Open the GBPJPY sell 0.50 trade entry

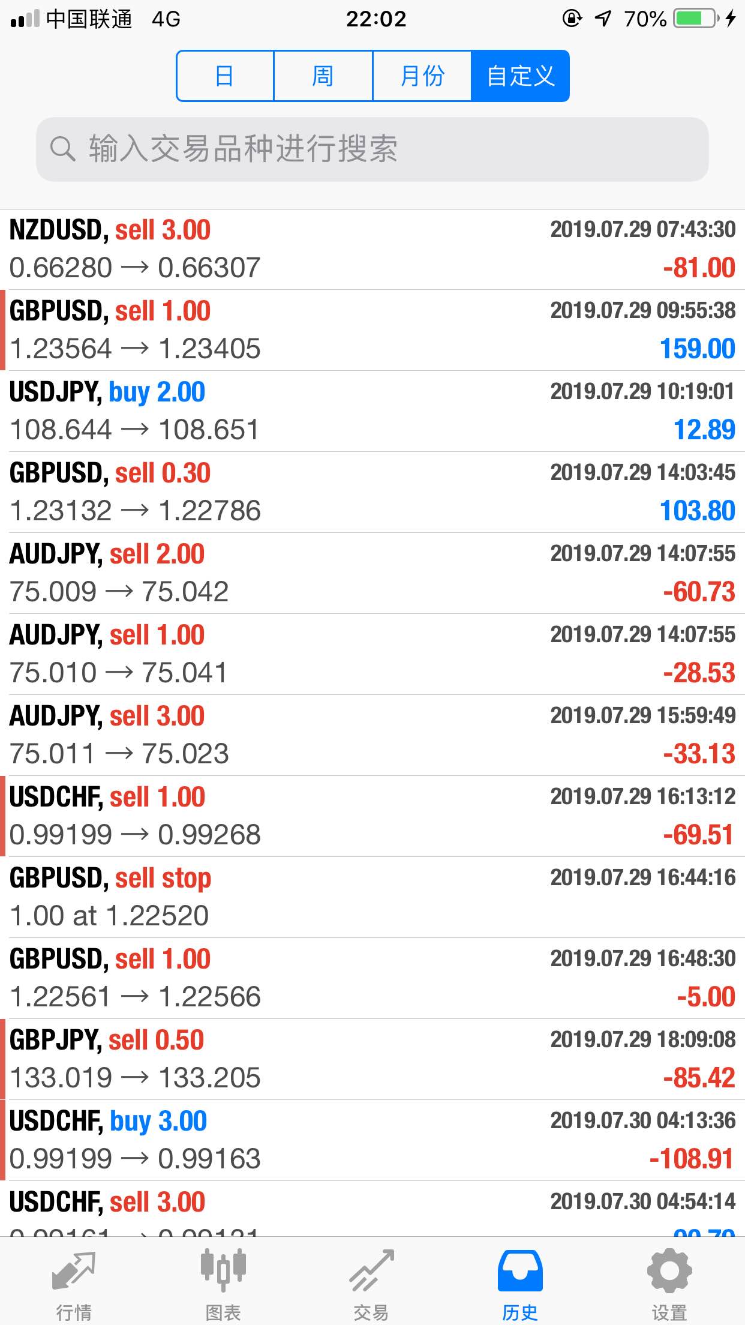(x=372, y=1060)
